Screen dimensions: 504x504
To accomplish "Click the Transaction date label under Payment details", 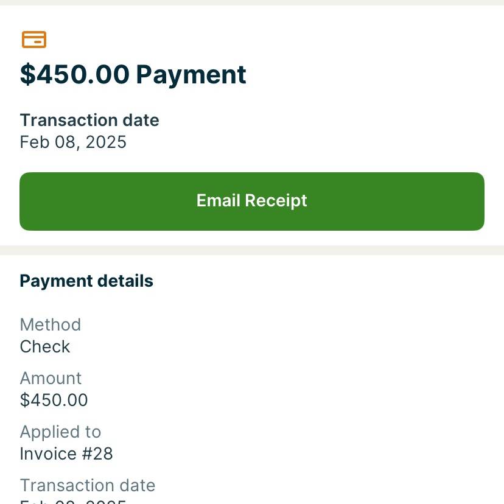I will click(x=88, y=485).
